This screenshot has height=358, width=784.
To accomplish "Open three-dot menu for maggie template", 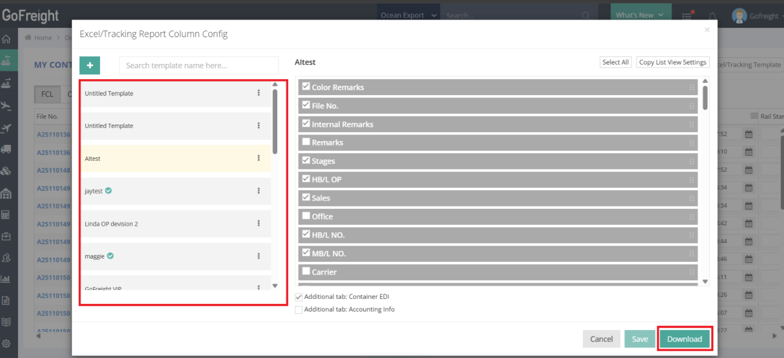I will 259,256.
